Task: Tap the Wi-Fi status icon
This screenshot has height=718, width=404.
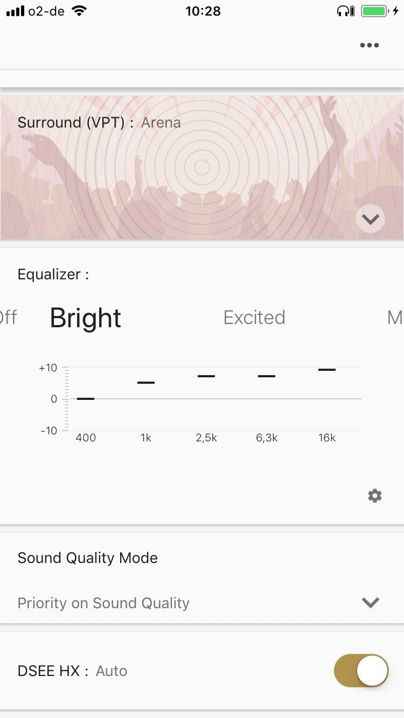Action: coord(79,11)
